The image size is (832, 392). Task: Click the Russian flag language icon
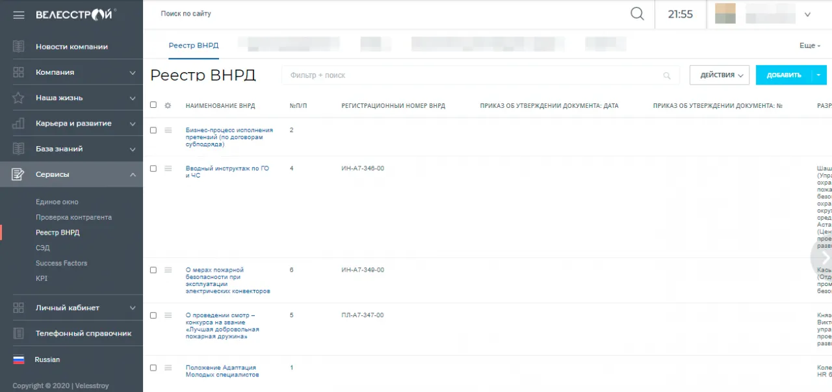[x=19, y=359]
